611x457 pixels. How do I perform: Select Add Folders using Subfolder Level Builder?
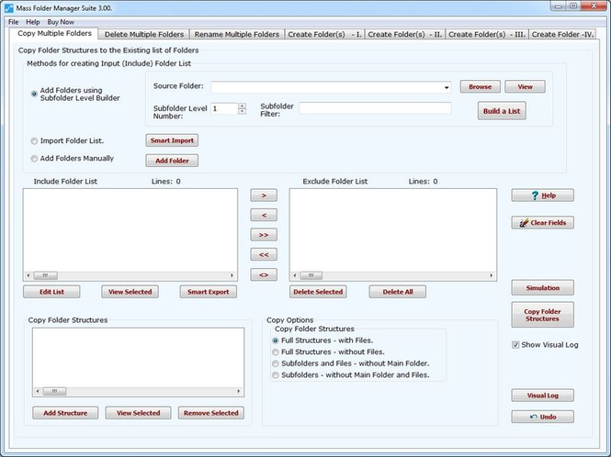coord(34,94)
